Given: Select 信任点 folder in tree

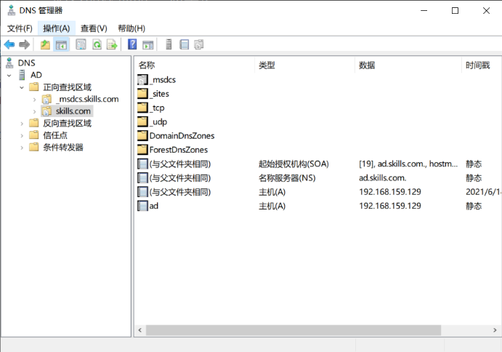Looking at the screenshot, I should tap(55, 135).
